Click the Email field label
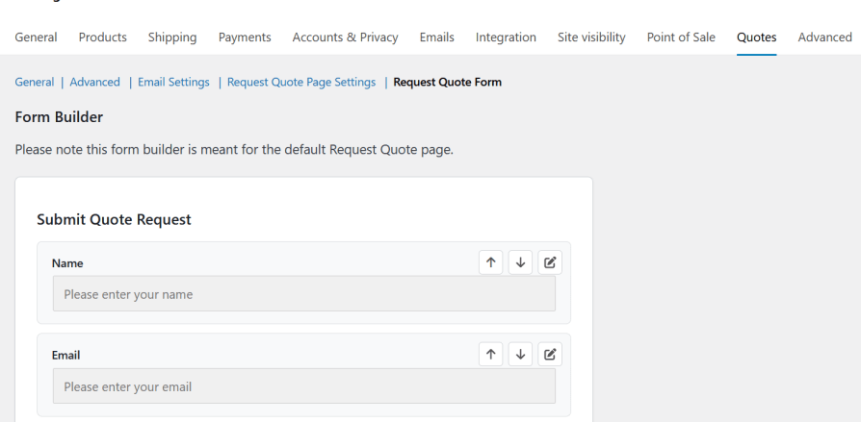This screenshot has width=861, height=422. tap(65, 355)
